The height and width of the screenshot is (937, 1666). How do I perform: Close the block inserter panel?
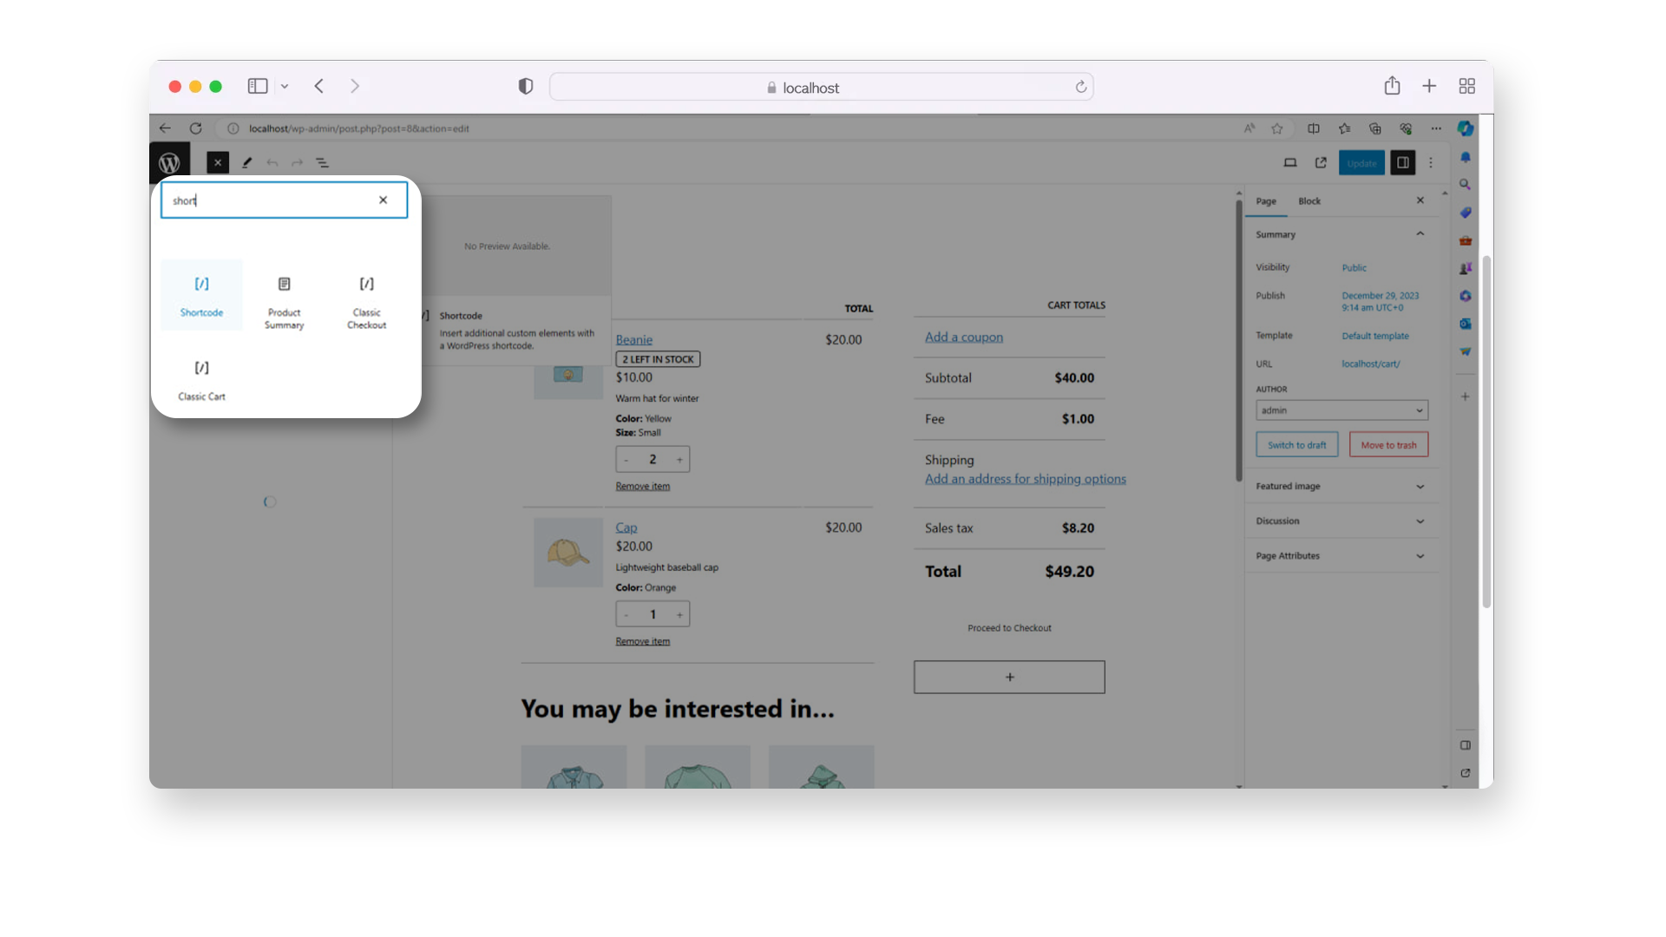[x=217, y=162]
